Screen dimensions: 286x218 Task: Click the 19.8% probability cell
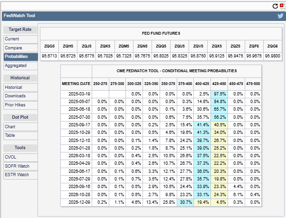(x=219, y=179)
